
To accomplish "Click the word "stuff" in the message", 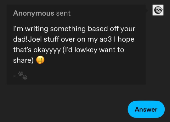I will pyautogui.click(x=51, y=39).
